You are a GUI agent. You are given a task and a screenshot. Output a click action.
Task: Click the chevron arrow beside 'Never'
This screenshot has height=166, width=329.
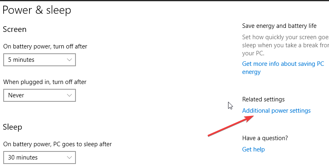(x=69, y=95)
